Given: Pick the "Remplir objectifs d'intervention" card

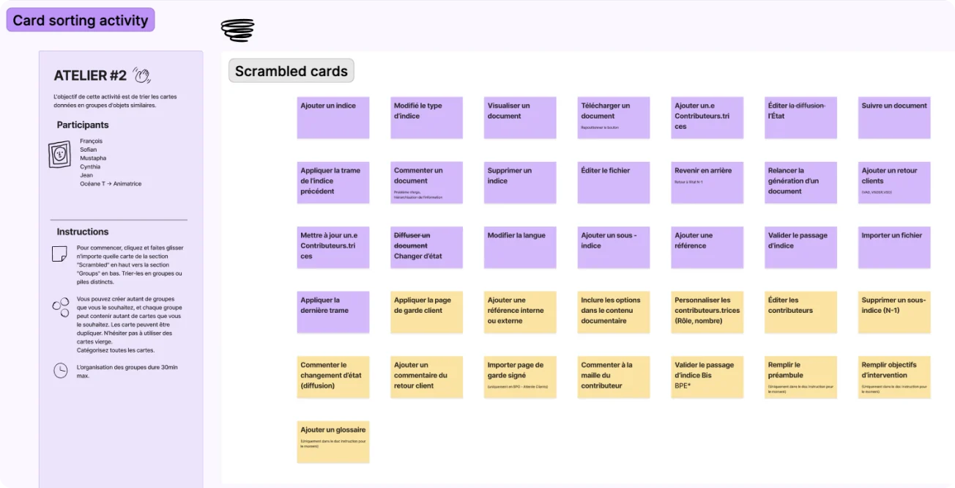Looking at the screenshot, I should coord(894,377).
